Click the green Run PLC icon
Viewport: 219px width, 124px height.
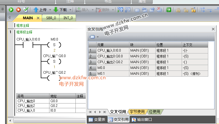pyautogui.click(x=11, y=10)
